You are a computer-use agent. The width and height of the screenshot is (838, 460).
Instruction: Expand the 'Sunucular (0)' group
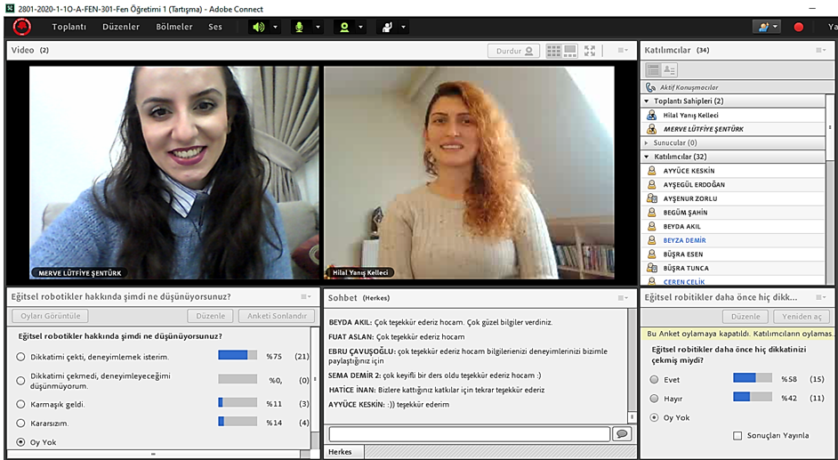click(x=647, y=142)
